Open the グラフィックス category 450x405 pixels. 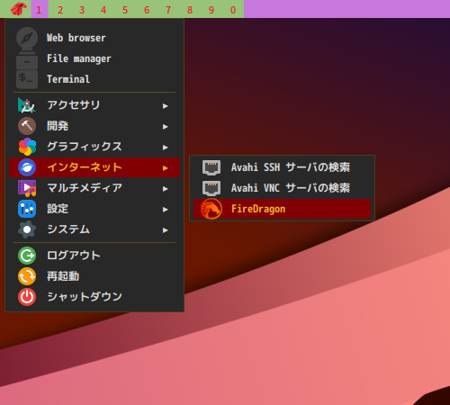(x=94, y=147)
